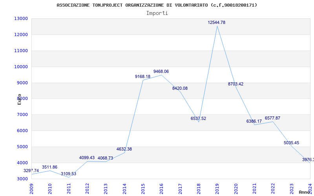Select the 5035.45 data label

point(291,143)
